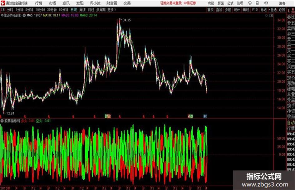Click the 返回 back button
This screenshot has width=295, height=190.
click(282, 10)
